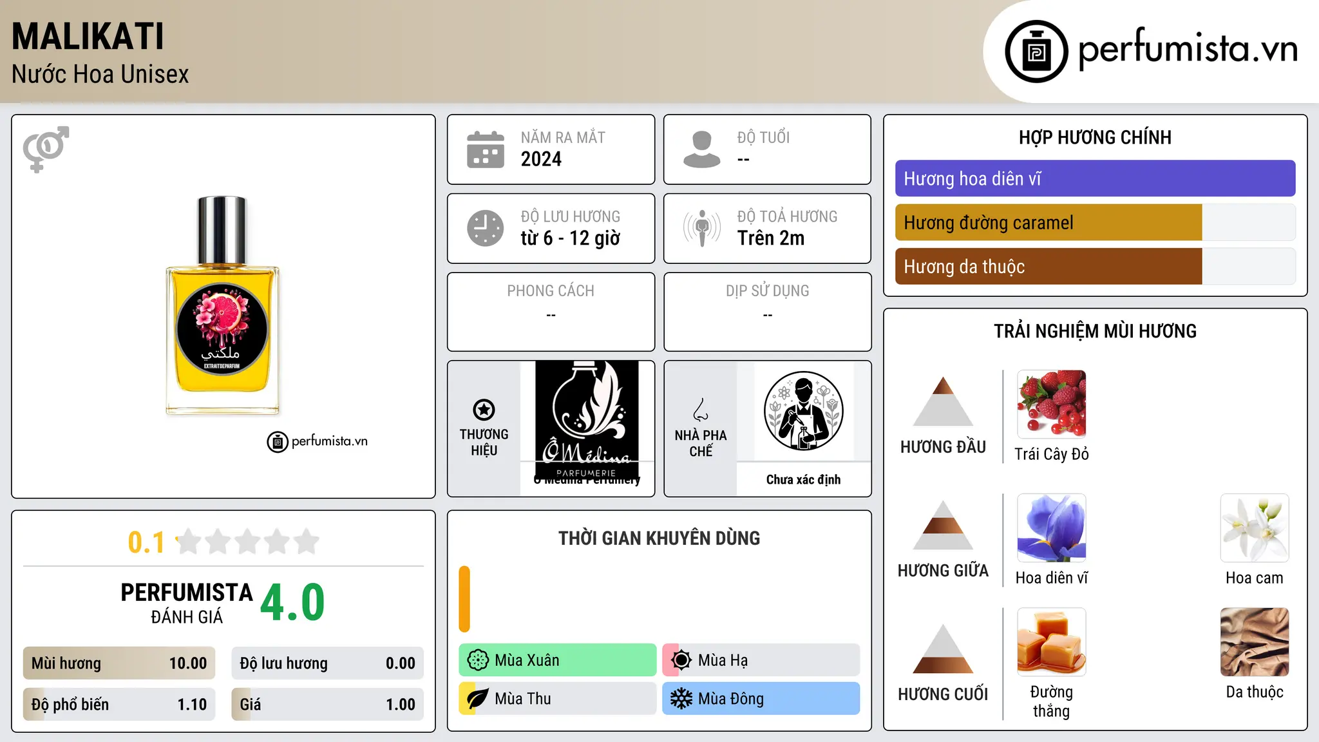
Task: Click the Giá 1.00 score bar
Action: coord(328,705)
